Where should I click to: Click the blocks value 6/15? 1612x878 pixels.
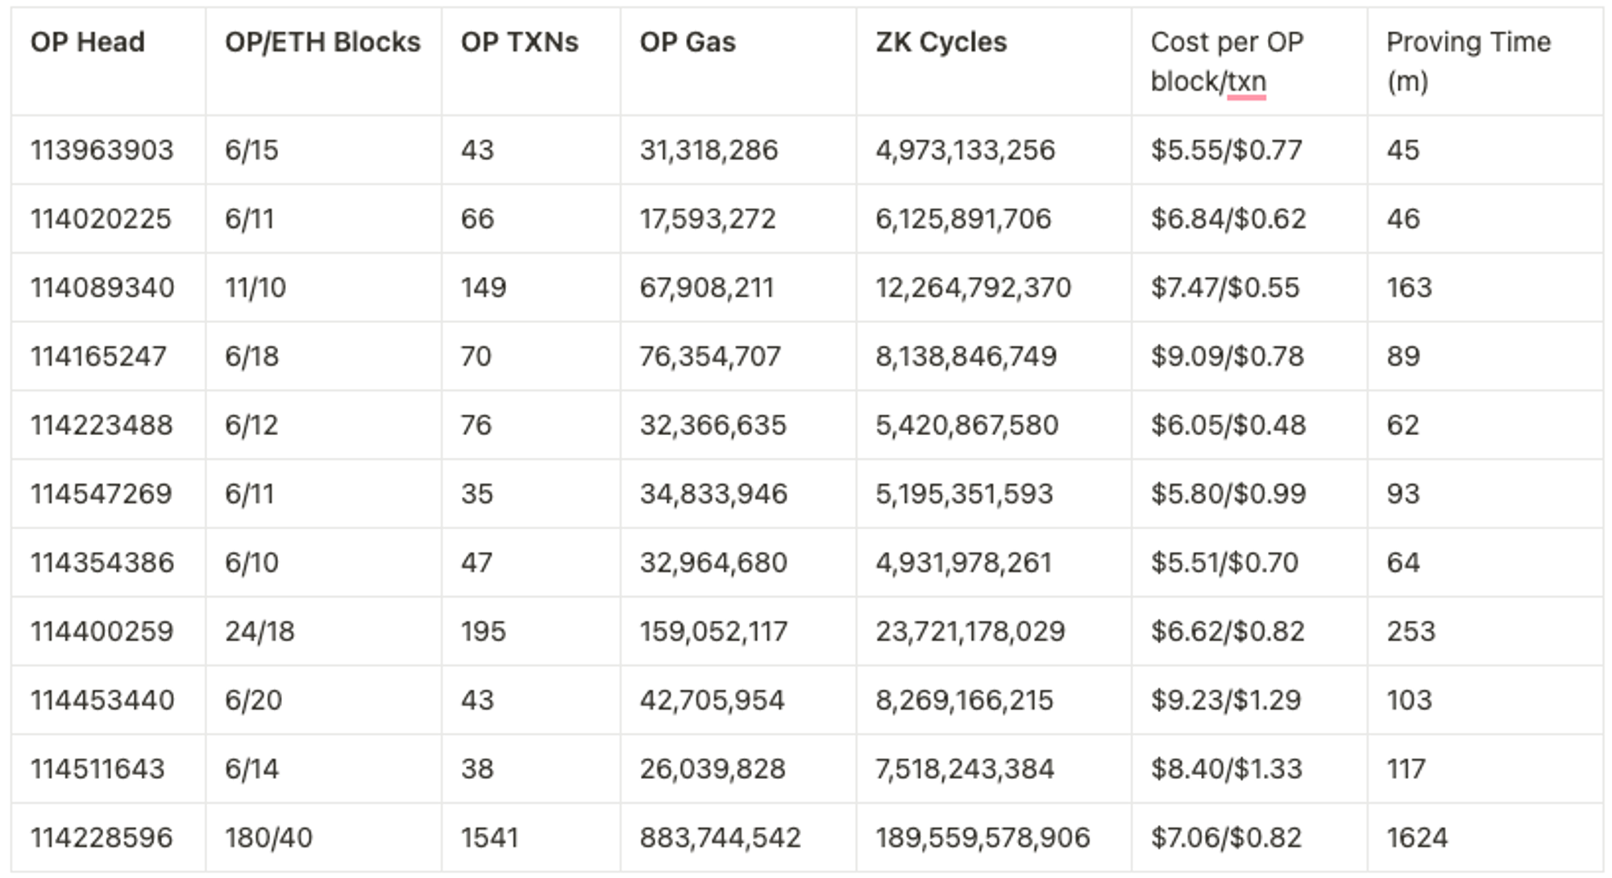[251, 150]
